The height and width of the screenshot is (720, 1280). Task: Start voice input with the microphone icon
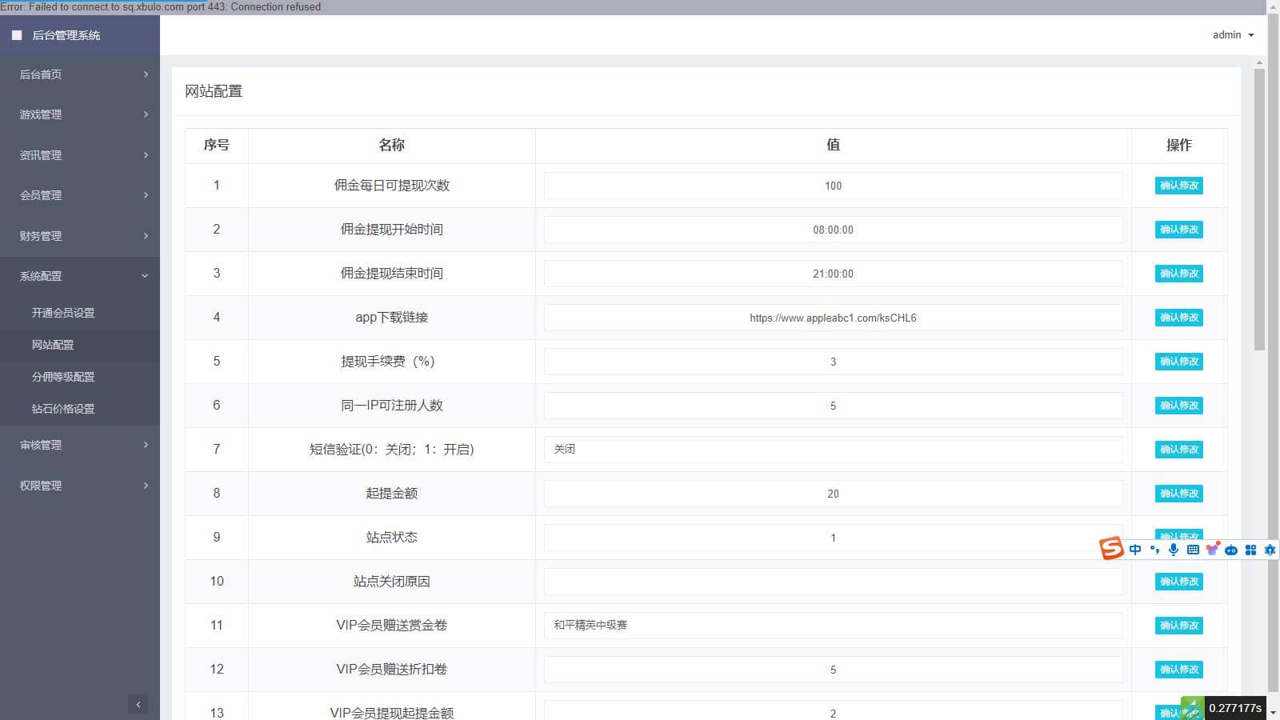point(1174,550)
